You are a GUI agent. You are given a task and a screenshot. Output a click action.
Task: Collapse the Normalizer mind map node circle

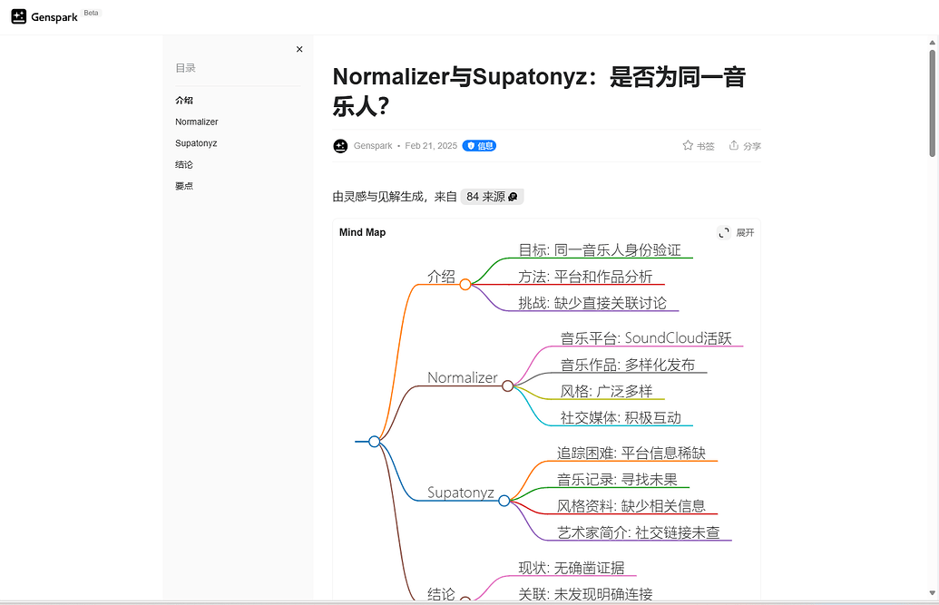(x=507, y=385)
